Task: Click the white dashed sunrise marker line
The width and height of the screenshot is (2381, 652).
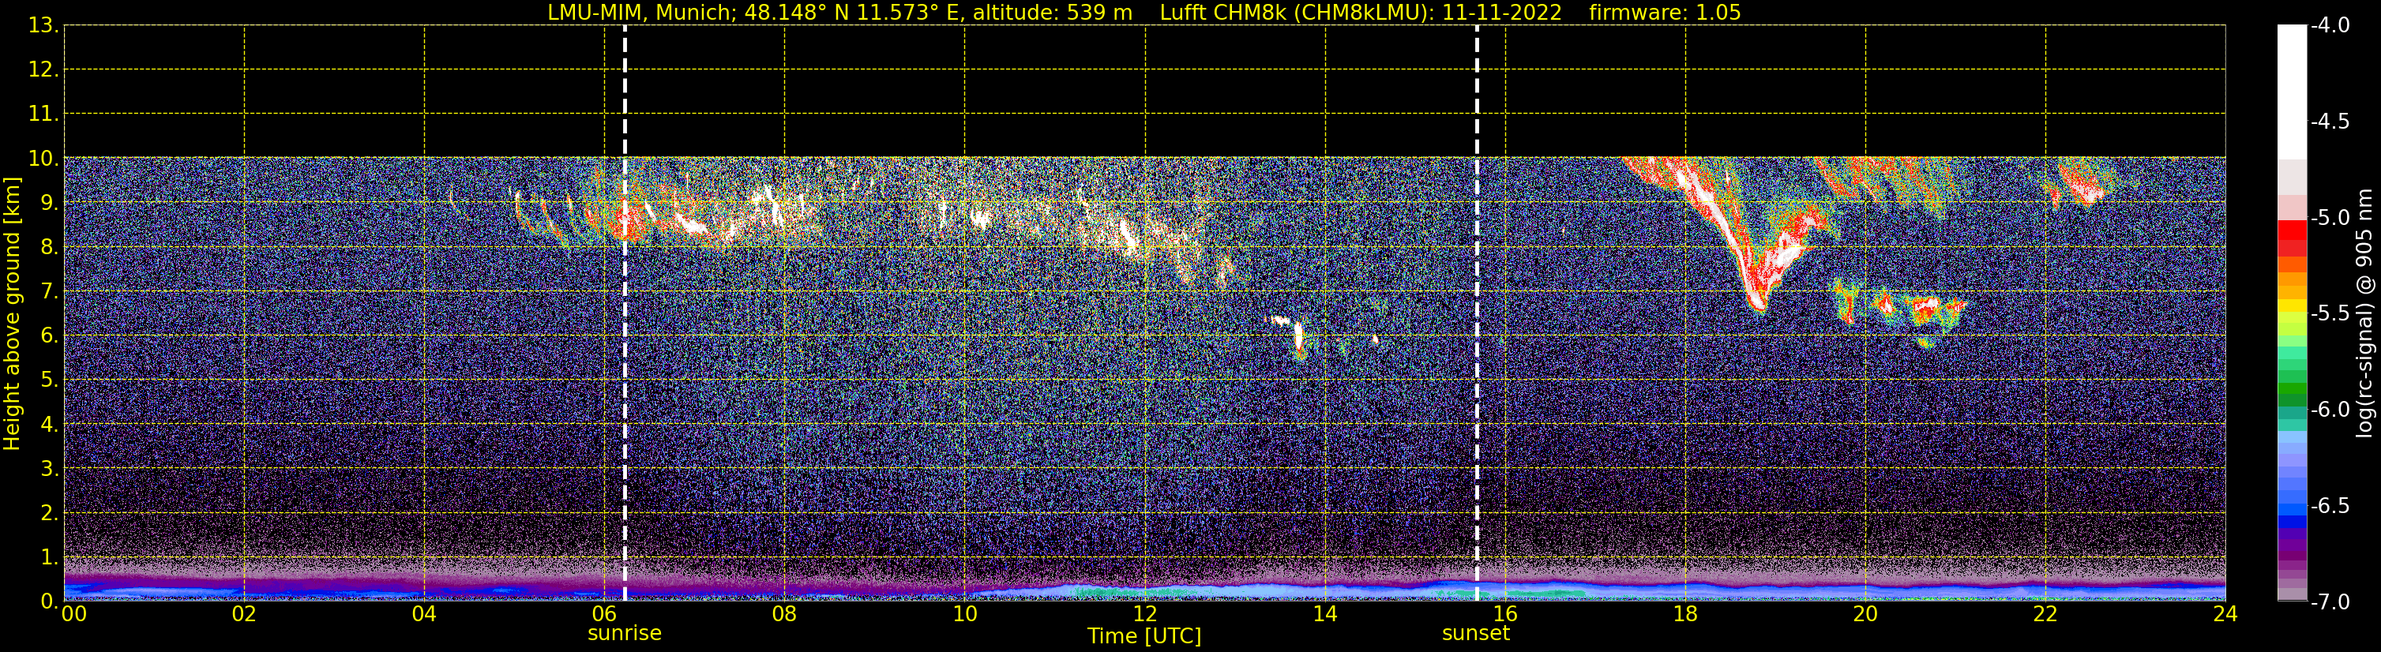Action: point(625,314)
